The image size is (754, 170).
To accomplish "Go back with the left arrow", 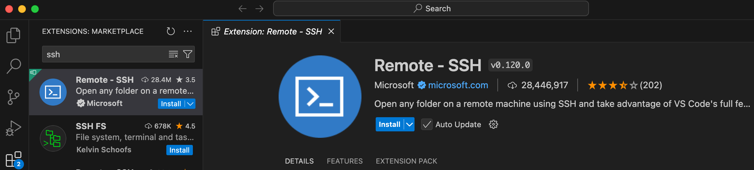I will coord(242,9).
